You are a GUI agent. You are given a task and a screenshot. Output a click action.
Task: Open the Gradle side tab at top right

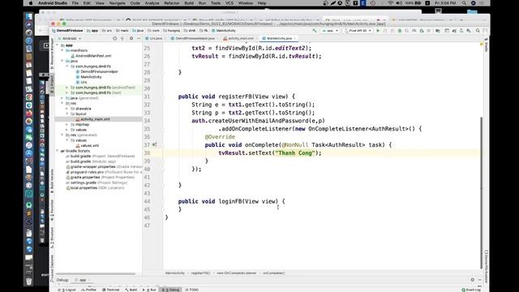coord(487,45)
